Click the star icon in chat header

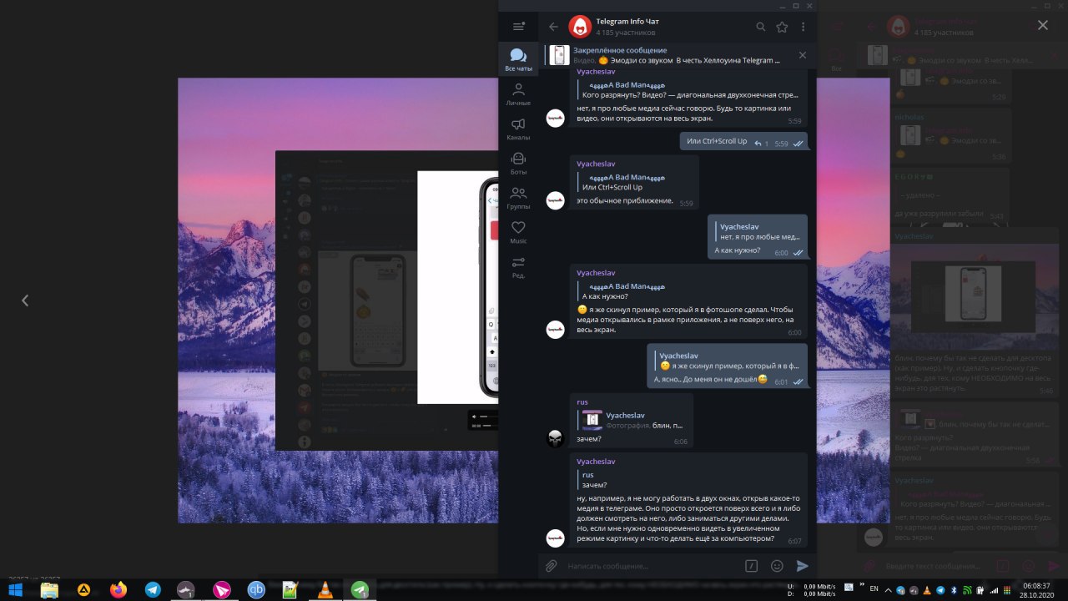[x=782, y=27]
